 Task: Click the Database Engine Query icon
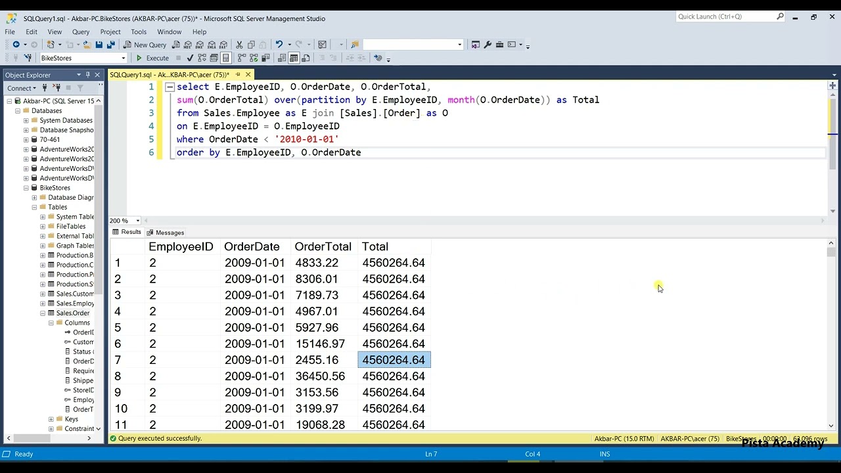click(176, 45)
